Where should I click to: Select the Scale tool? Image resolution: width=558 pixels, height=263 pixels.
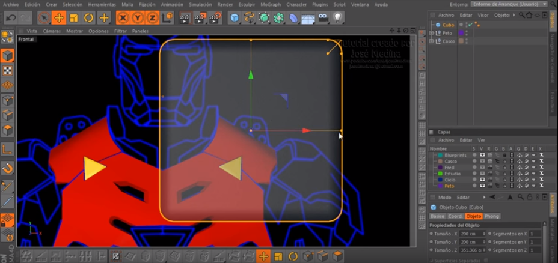(74, 17)
